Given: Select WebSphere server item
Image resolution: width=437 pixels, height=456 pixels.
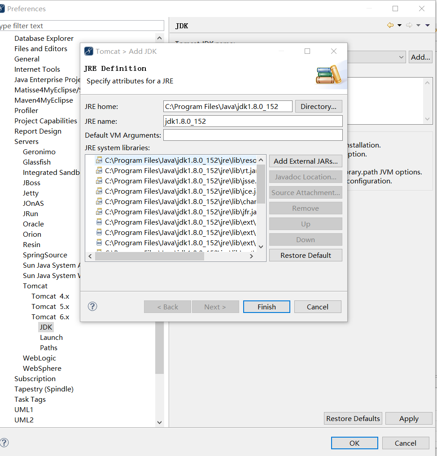Looking at the screenshot, I should click(x=42, y=369).
